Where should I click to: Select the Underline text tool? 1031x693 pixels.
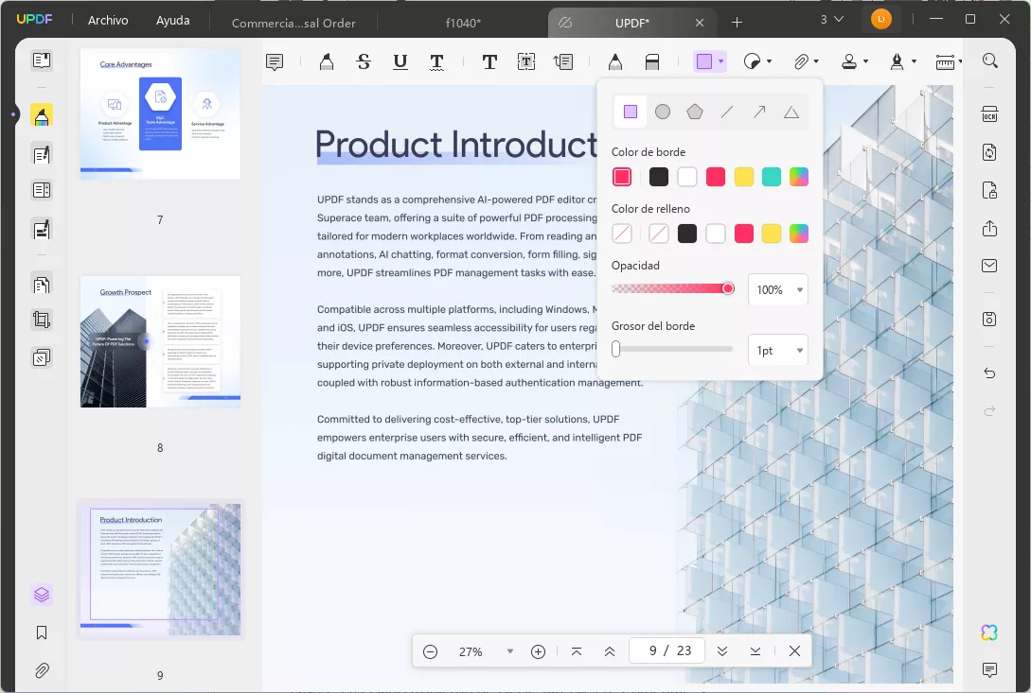point(400,61)
